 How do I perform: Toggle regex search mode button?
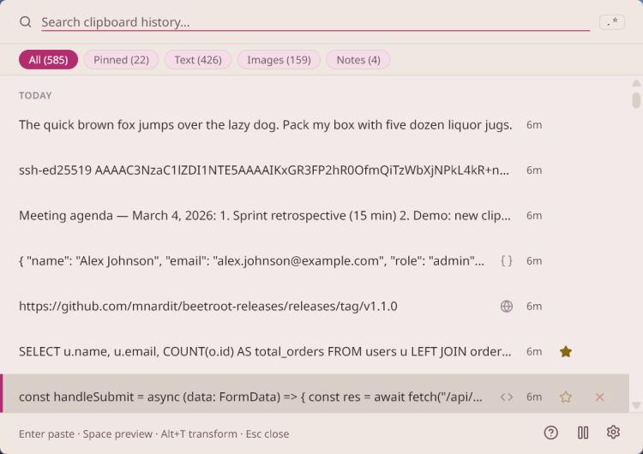click(612, 22)
